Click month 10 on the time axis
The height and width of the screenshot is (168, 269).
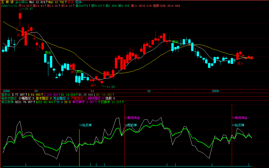tap(36, 91)
